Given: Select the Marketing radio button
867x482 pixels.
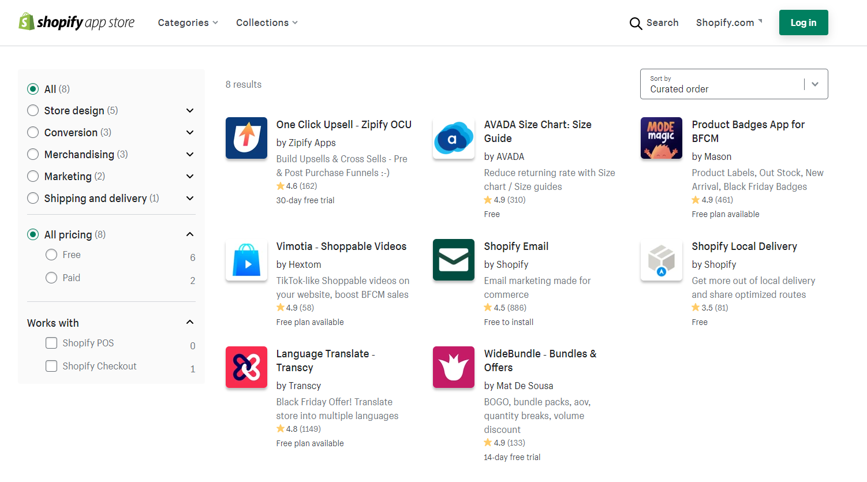Looking at the screenshot, I should 33,176.
